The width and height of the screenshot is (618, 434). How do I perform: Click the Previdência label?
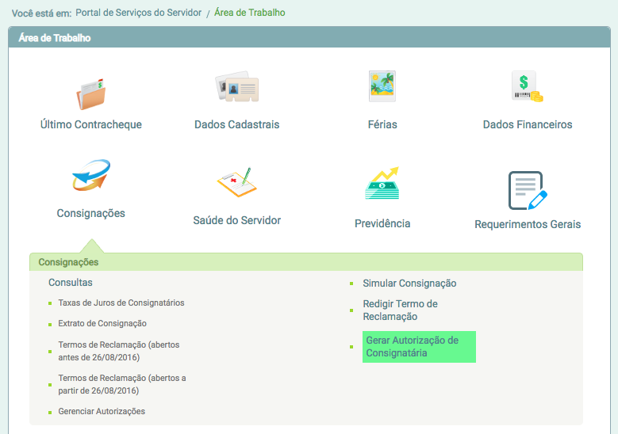382,223
